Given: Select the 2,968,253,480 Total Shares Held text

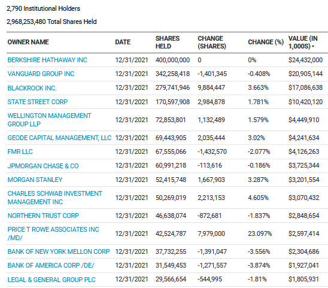Looking at the screenshot, I should pos(51,22).
